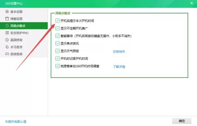Select the 开机小助手 sidebar item
This screenshot has width=197, height=126.
coord(24,26)
